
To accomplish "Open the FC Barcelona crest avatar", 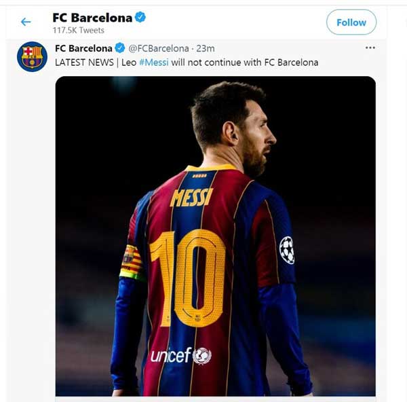I will [x=32, y=57].
